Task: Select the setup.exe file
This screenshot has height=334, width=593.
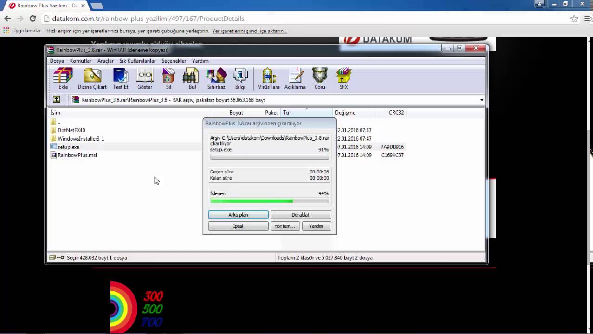Action: pyautogui.click(x=65, y=147)
